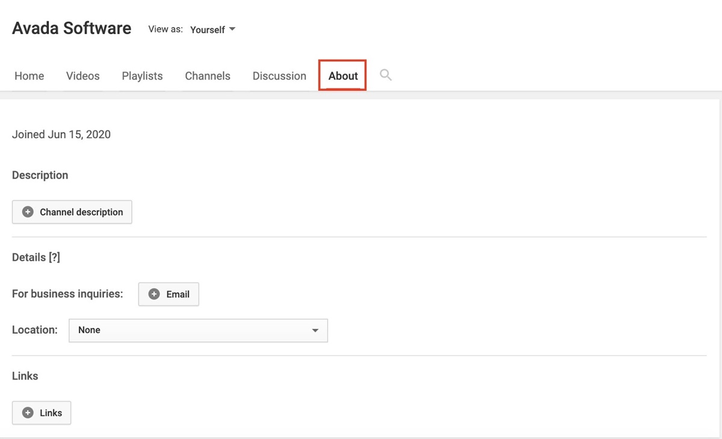Click the plus icon beside Channel description

pyautogui.click(x=28, y=212)
